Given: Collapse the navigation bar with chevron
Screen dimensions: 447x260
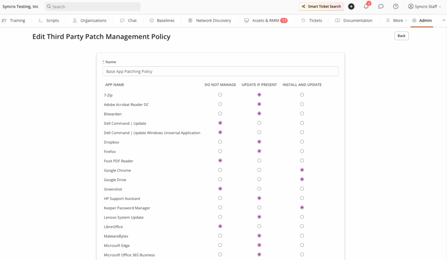Looking at the screenshot, I should click(x=444, y=21).
